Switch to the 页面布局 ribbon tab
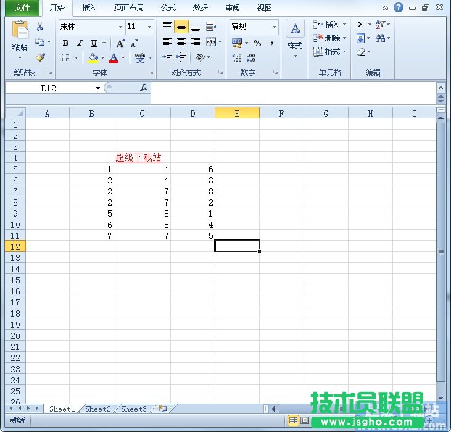The width and height of the screenshot is (451, 432). tap(128, 8)
